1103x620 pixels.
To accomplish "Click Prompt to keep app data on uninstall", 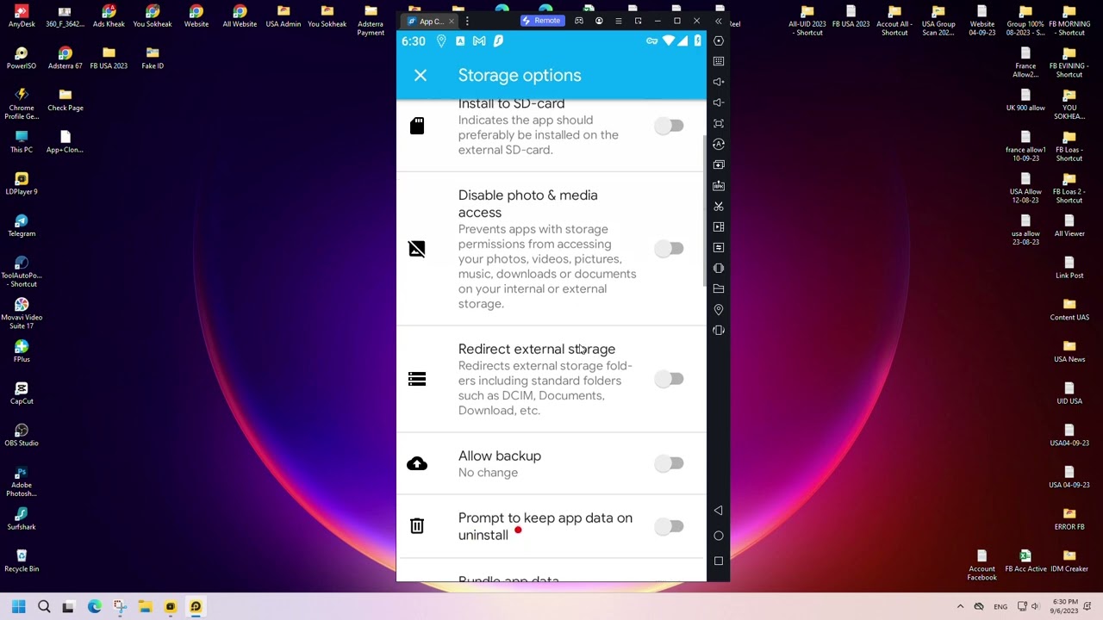I will pos(545,527).
